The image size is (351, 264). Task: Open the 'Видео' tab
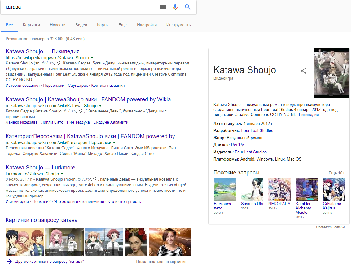81,25
